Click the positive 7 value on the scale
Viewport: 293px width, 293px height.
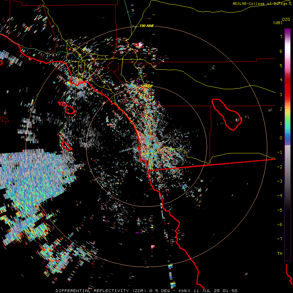[281, 36]
